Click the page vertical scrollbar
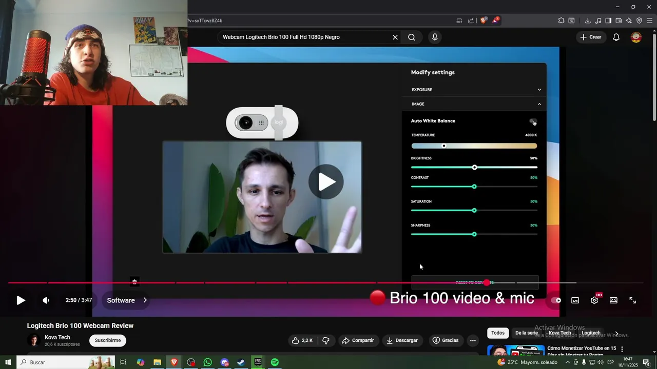 pos(654,77)
